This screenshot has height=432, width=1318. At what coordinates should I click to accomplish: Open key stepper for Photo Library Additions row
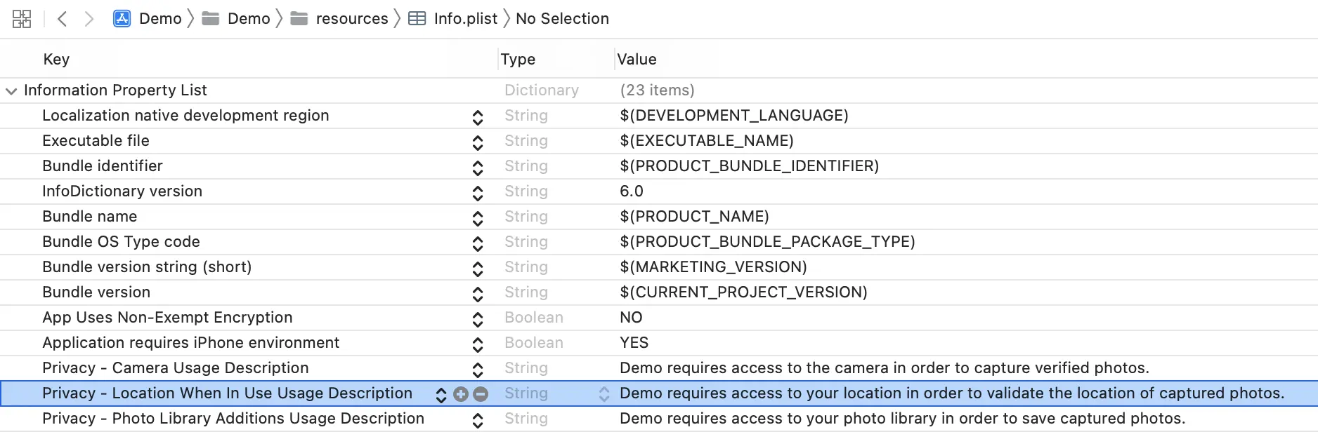pos(478,420)
